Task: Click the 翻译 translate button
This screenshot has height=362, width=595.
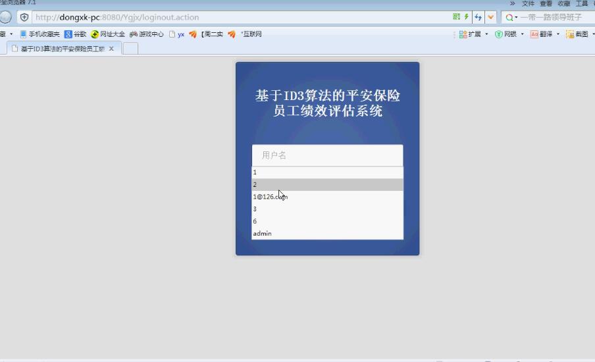Action: point(541,34)
